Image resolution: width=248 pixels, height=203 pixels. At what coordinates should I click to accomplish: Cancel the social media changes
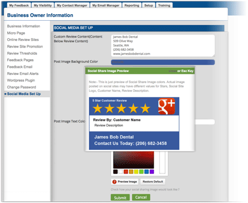141,198
